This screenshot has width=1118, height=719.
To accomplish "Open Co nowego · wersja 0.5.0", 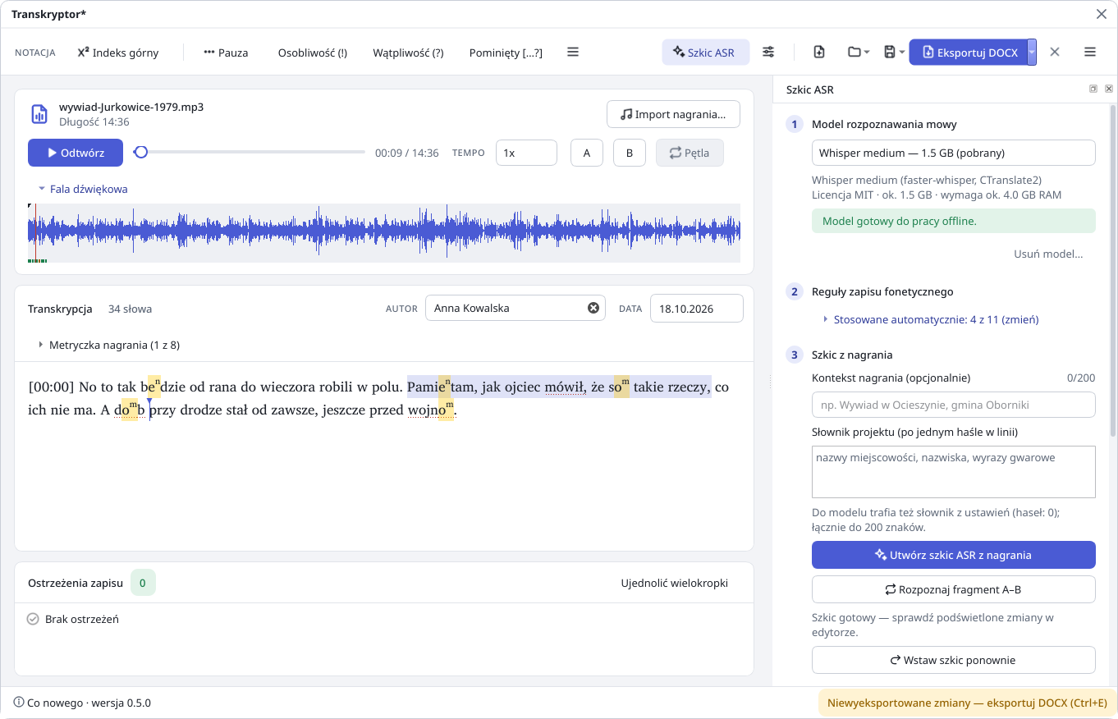I will tap(89, 703).
